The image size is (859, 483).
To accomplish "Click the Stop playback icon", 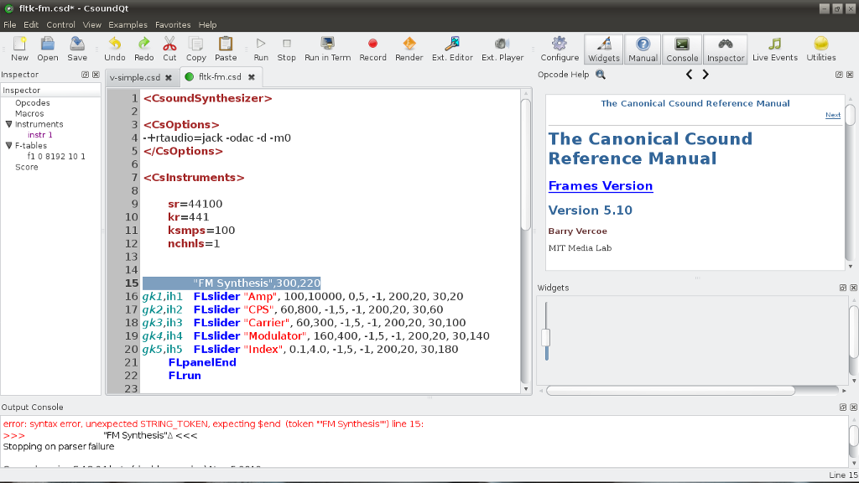I will coord(287,49).
